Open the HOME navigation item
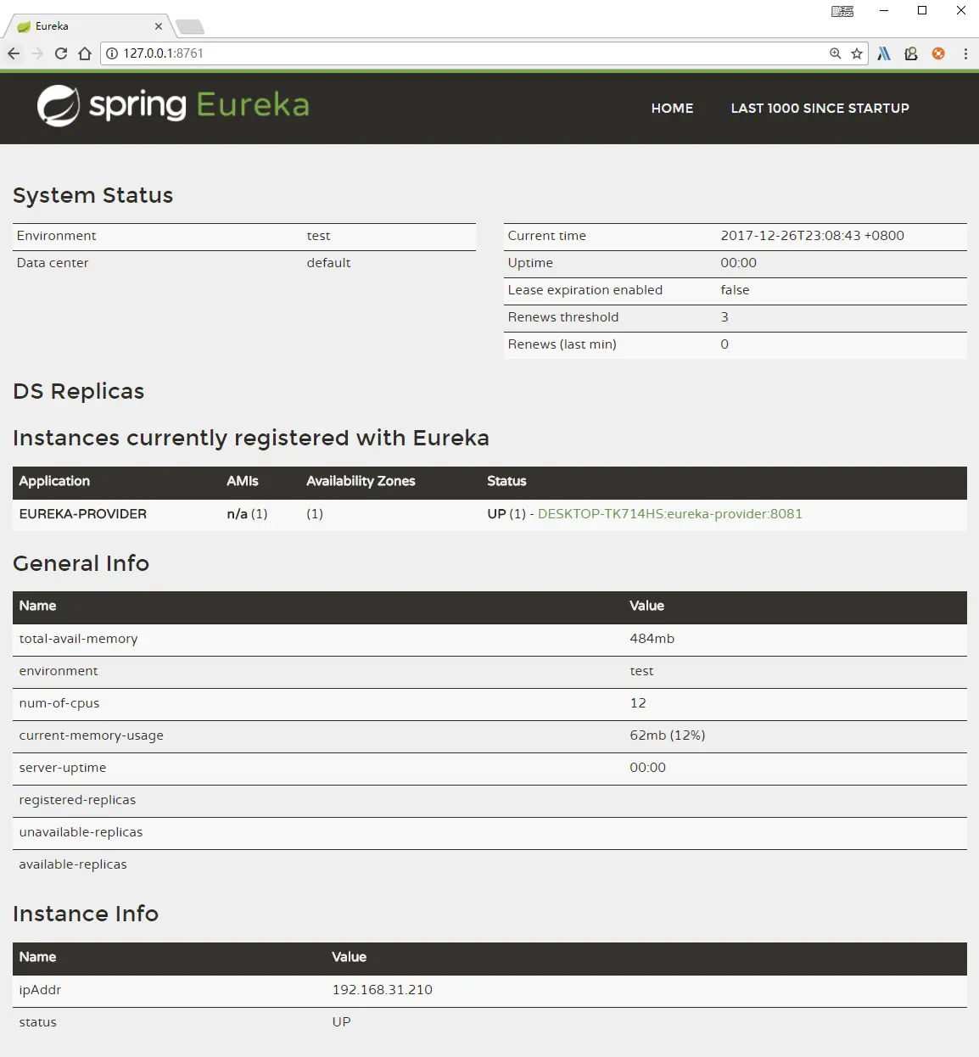The height and width of the screenshot is (1057, 979). [673, 109]
